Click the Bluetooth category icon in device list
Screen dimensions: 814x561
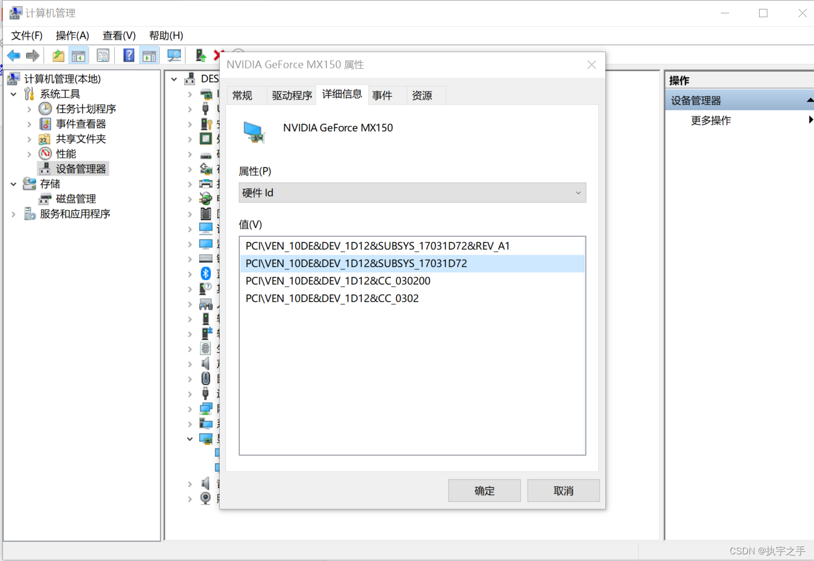click(206, 274)
